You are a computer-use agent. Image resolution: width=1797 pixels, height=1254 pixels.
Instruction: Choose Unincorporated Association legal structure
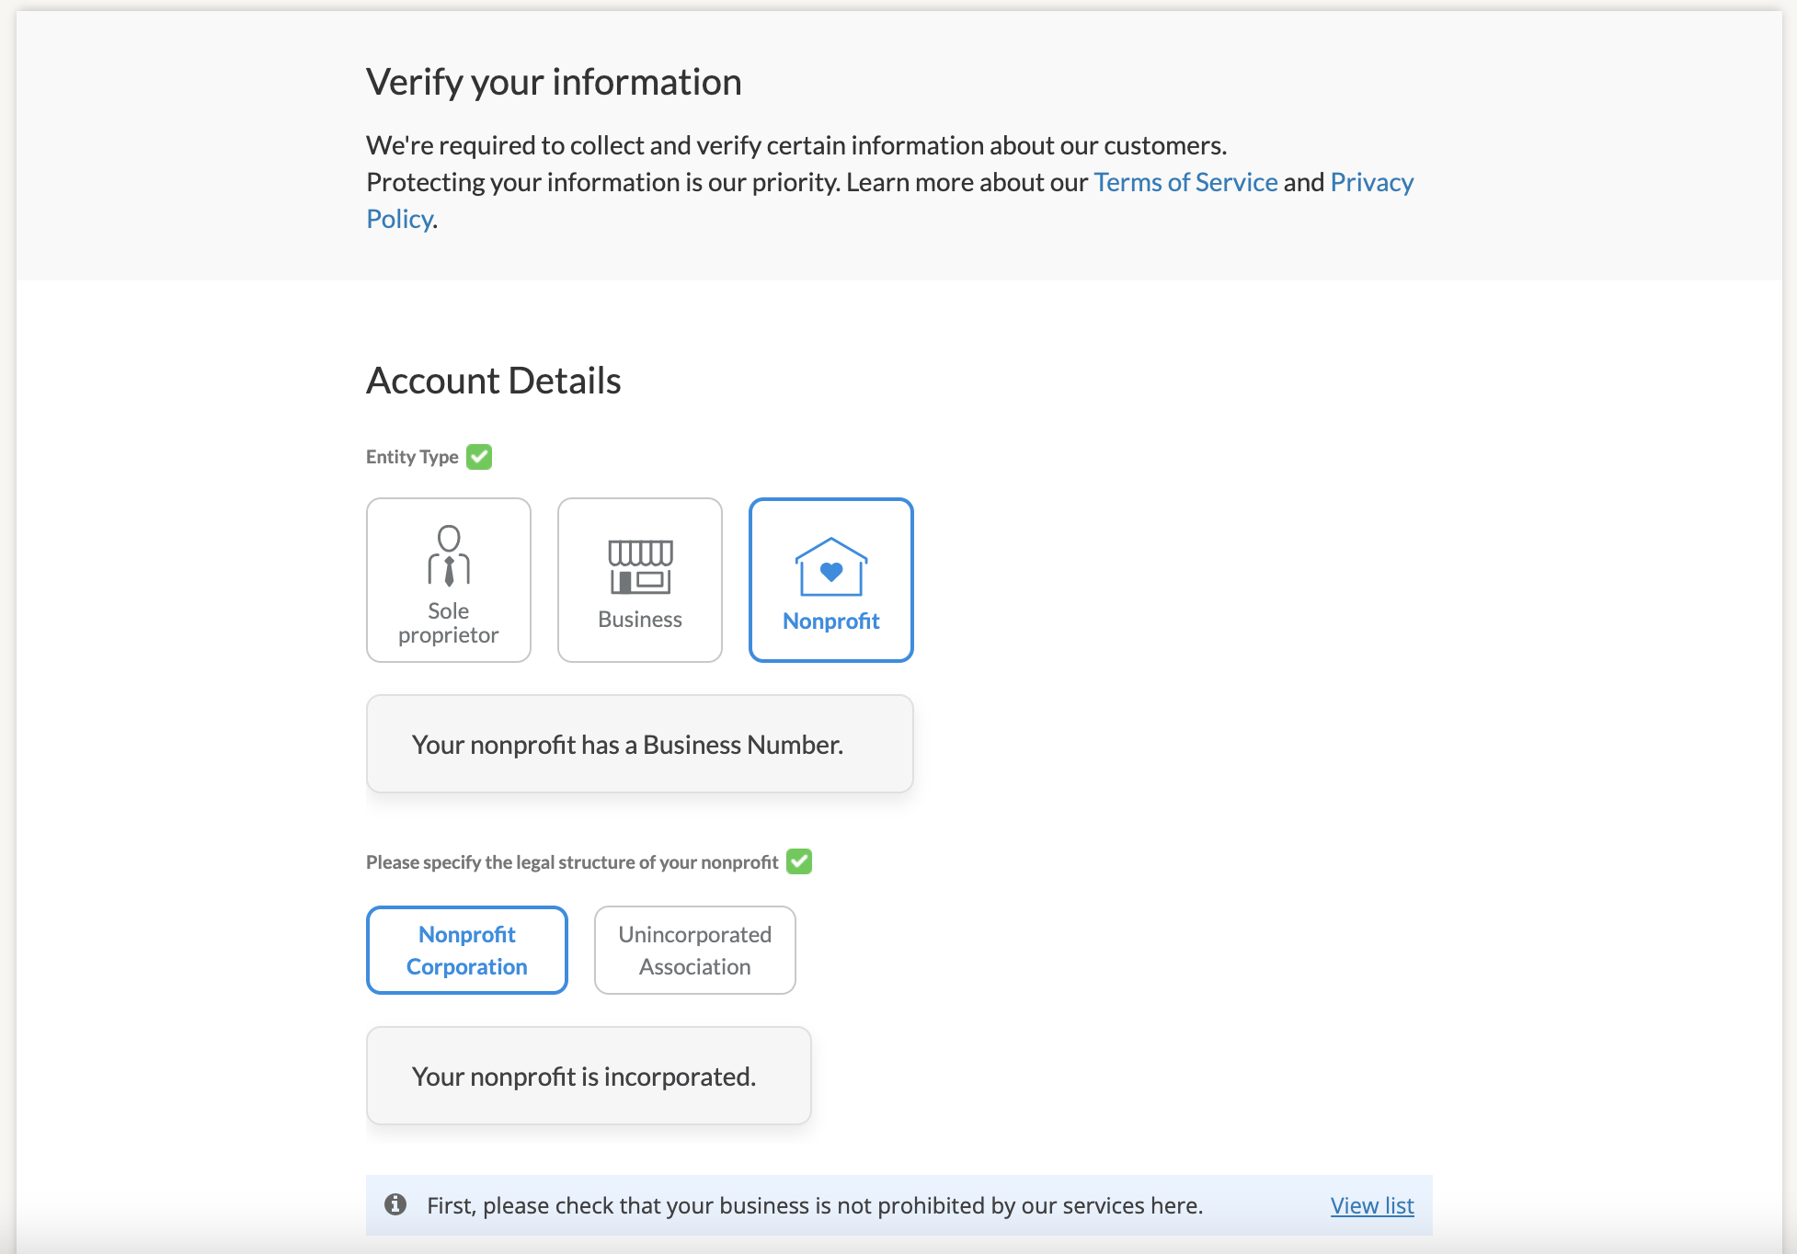694,950
